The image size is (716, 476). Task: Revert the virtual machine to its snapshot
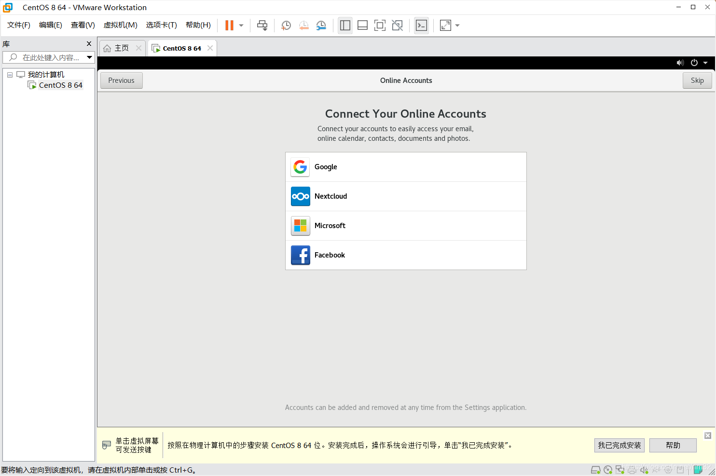[x=303, y=26]
